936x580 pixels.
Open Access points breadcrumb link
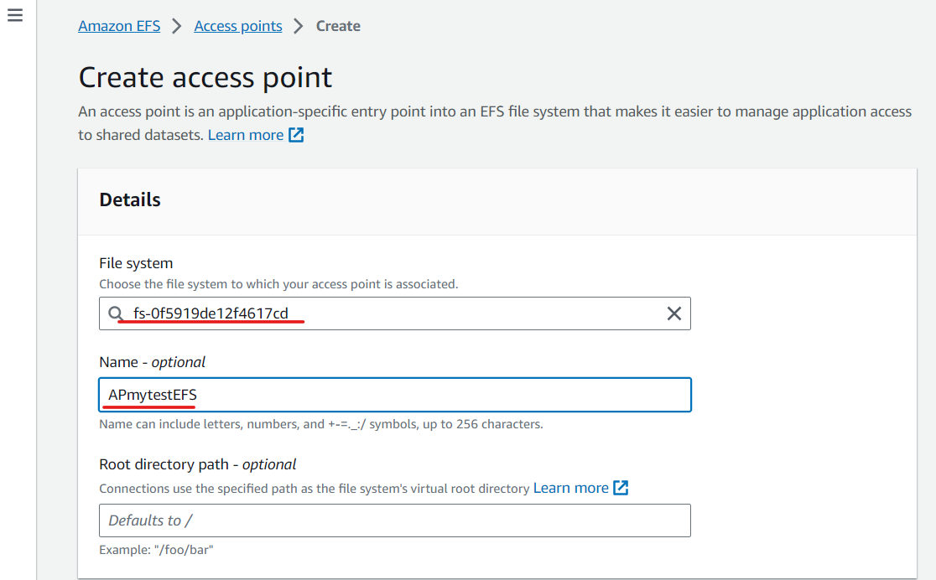tap(237, 26)
